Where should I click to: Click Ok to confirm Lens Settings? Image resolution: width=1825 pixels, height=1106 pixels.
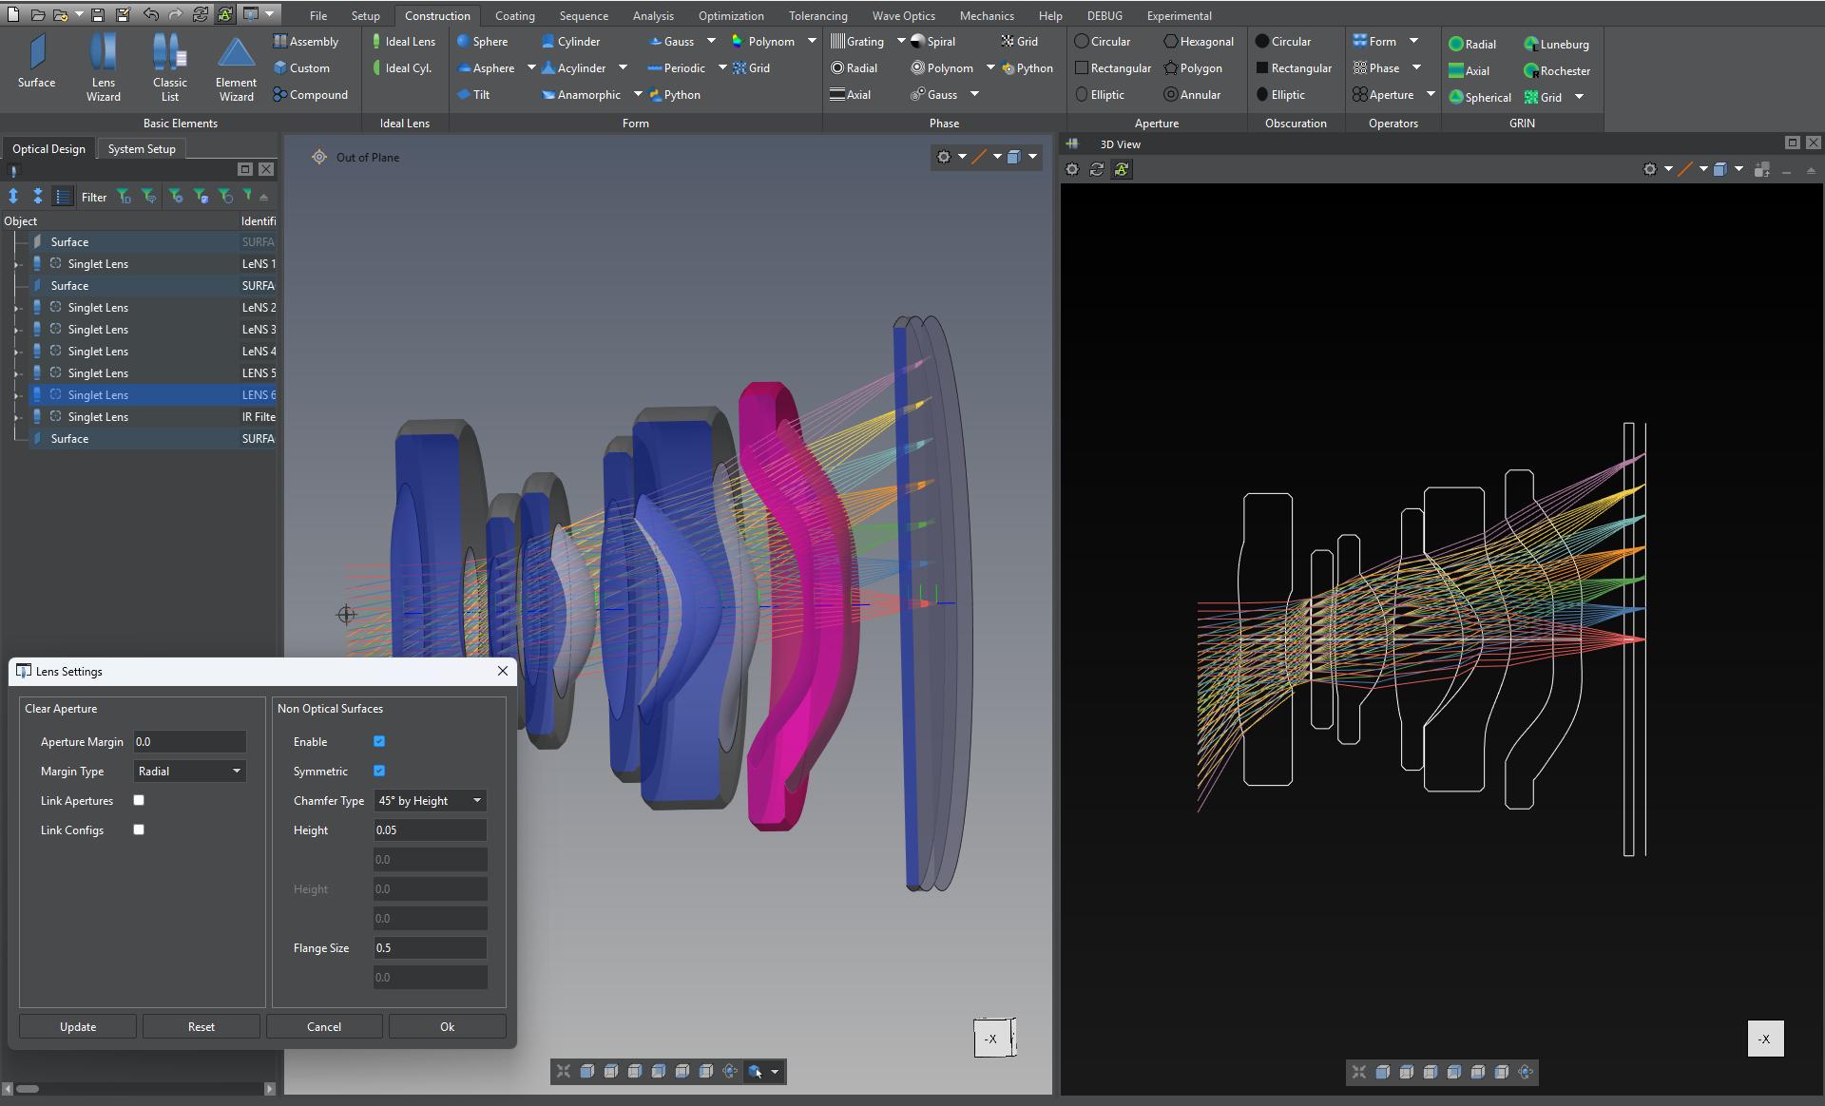coord(447,1026)
